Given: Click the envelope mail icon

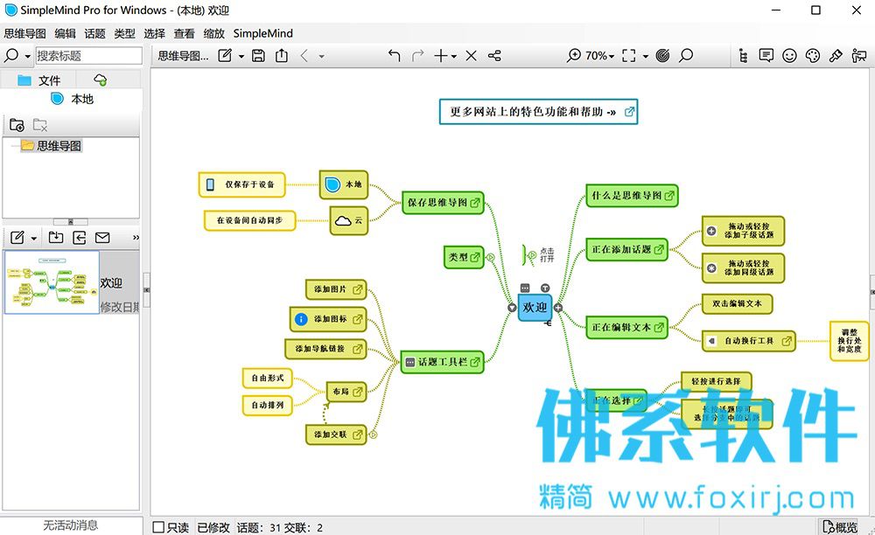Looking at the screenshot, I should pos(102,238).
